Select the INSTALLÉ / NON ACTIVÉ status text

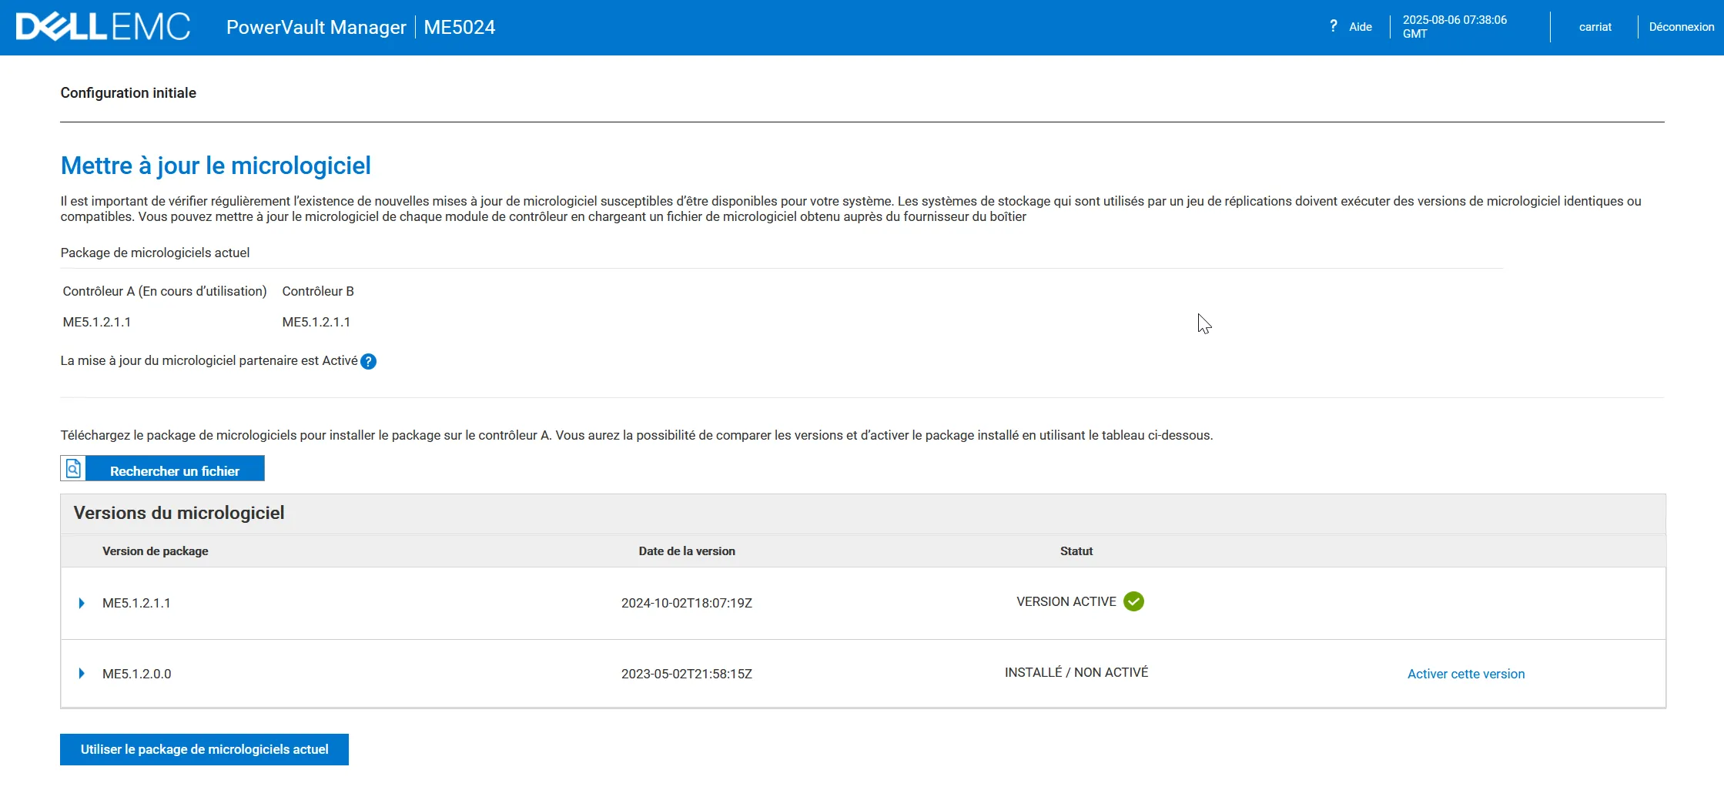[1076, 672]
